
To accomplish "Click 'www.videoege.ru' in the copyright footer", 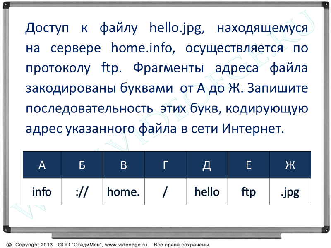I will [x=127, y=245].
